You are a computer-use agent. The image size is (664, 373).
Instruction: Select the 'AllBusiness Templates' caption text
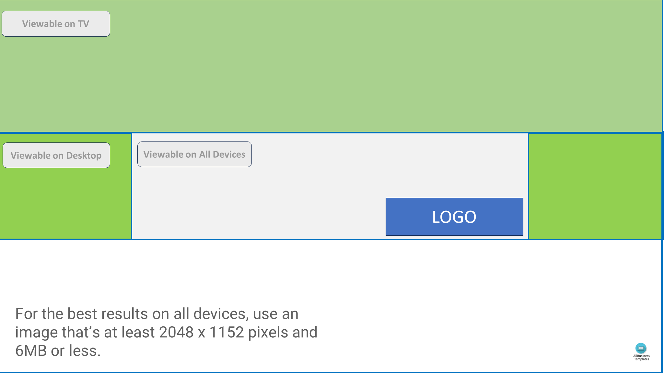coord(641,357)
